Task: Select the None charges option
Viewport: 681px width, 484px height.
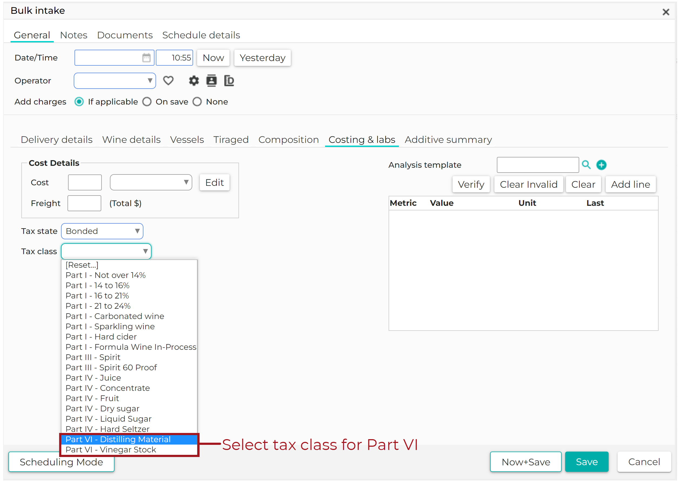Action: [x=197, y=102]
